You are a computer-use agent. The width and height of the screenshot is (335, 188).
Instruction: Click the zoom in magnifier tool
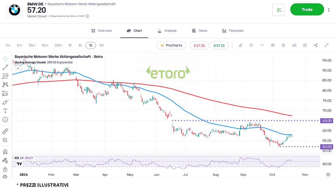tap(5, 140)
